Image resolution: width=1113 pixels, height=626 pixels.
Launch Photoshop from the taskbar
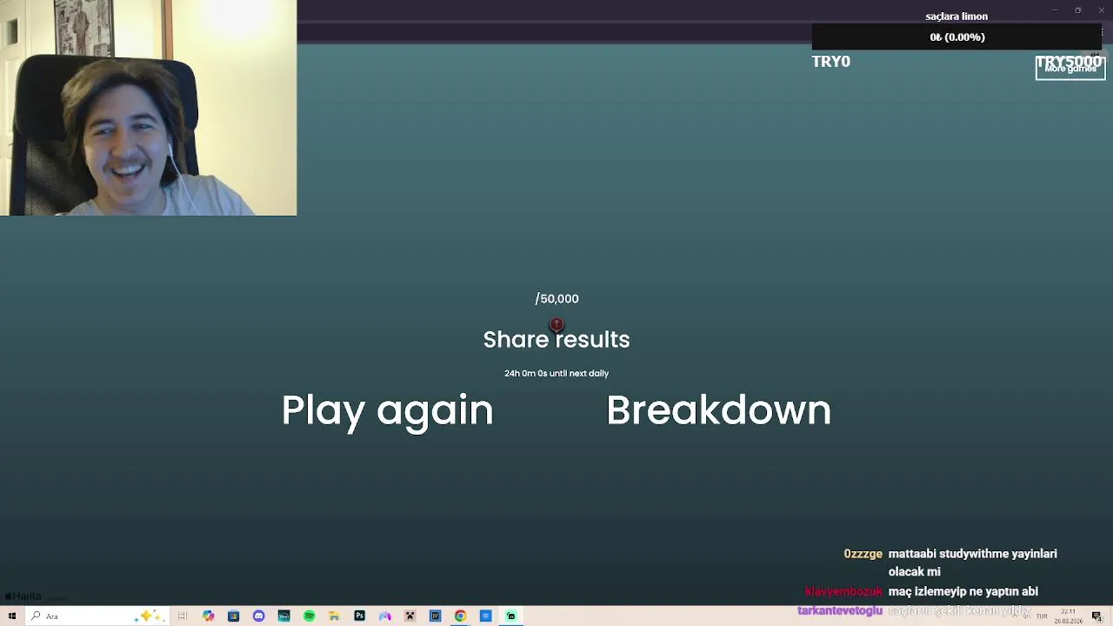pos(359,616)
